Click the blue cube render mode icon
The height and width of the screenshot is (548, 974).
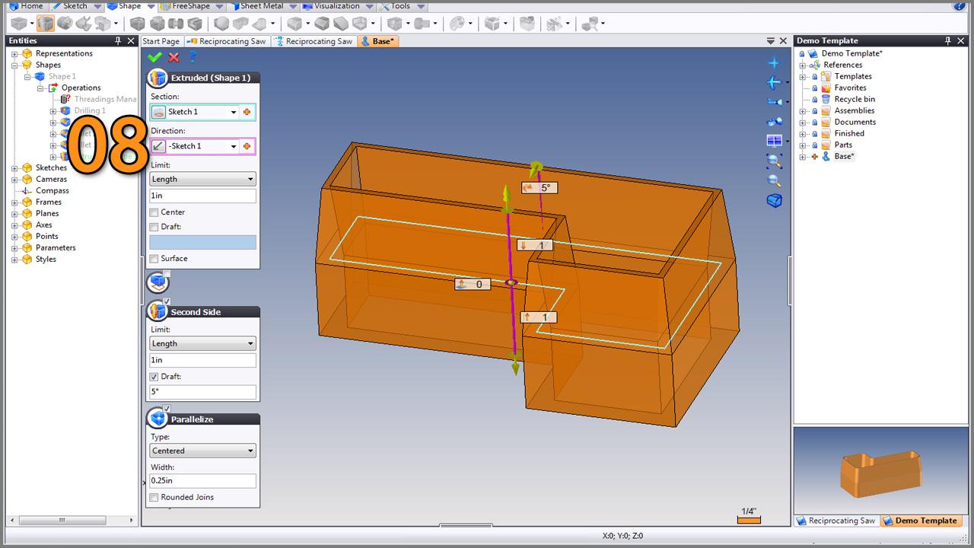[774, 200]
